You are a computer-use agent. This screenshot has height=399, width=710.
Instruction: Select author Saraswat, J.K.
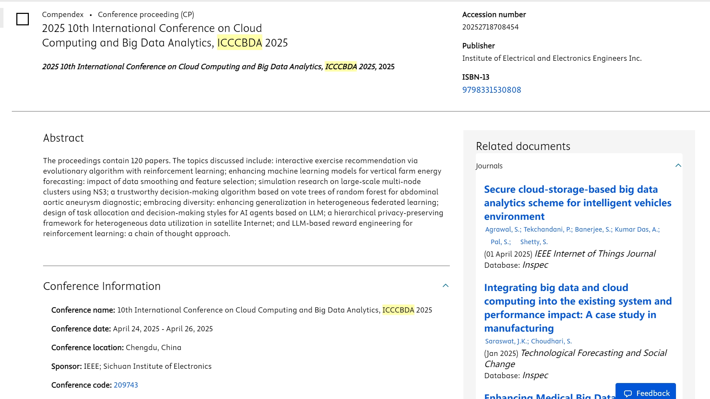tap(506, 341)
